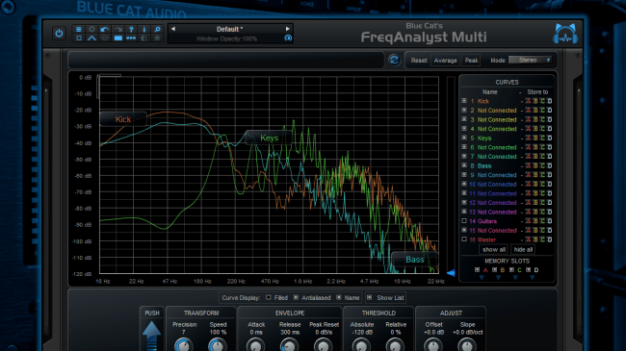Click the dimmed lens-shaped toolbar icon
626x351 pixels.
point(105,38)
